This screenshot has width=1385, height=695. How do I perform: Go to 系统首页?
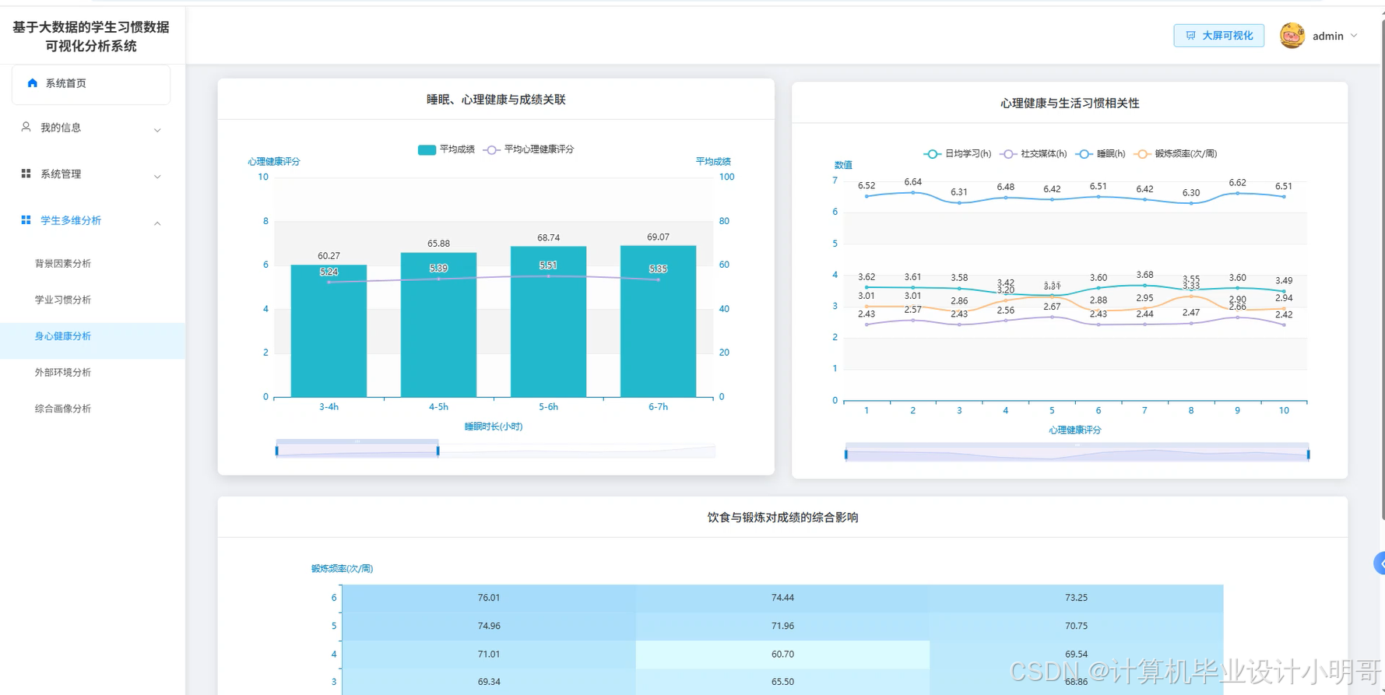pyautogui.click(x=91, y=83)
